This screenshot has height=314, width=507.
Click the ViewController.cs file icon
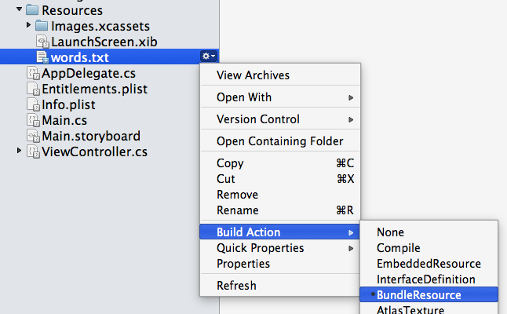tap(33, 152)
